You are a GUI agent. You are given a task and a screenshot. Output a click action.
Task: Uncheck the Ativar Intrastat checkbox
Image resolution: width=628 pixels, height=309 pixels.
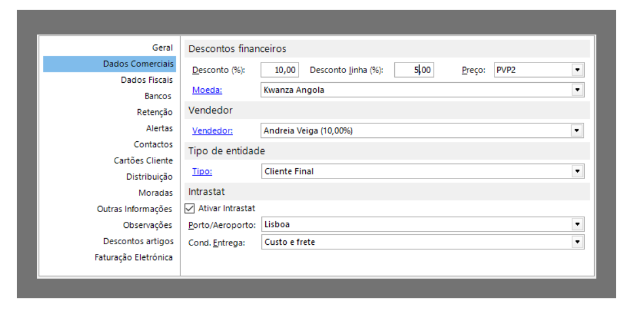coord(190,208)
